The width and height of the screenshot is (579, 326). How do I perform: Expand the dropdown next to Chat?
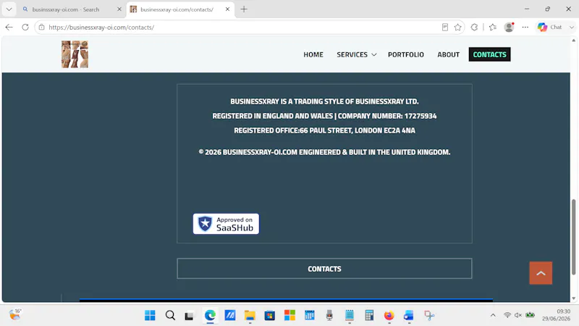572,27
